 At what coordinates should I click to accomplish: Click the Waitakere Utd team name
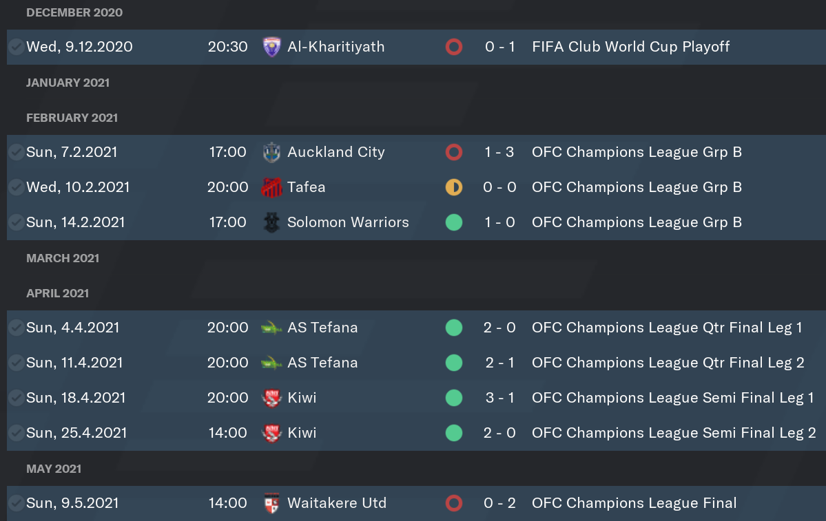click(x=337, y=503)
